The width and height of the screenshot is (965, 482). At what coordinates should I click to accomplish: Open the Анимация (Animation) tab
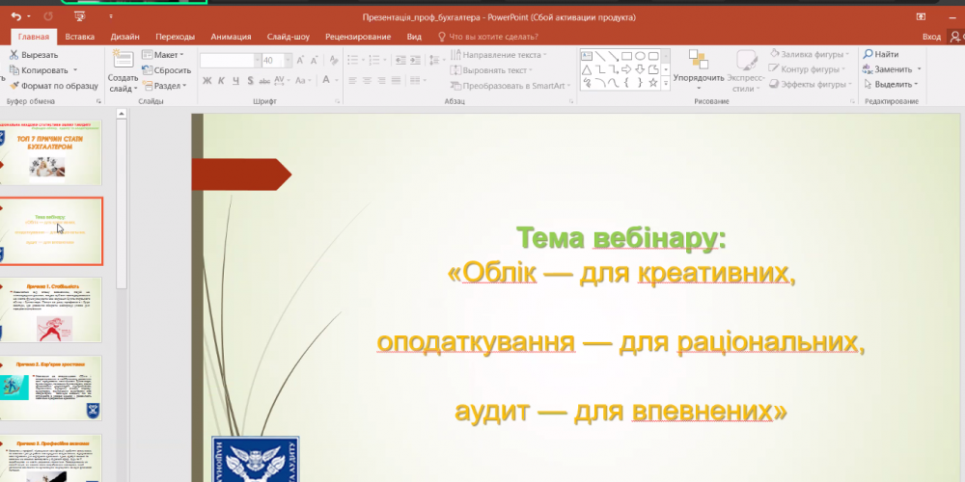click(231, 37)
